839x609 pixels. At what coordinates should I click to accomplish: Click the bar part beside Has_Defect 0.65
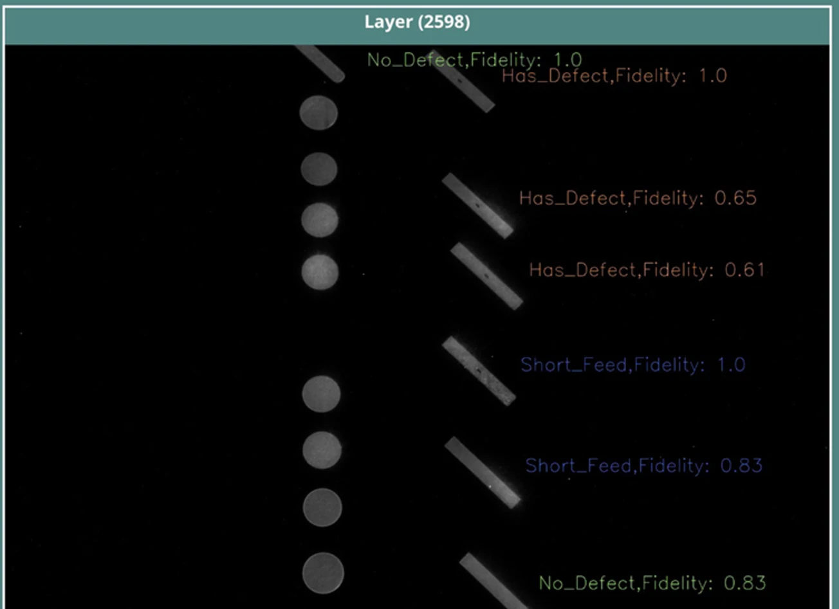(x=477, y=205)
